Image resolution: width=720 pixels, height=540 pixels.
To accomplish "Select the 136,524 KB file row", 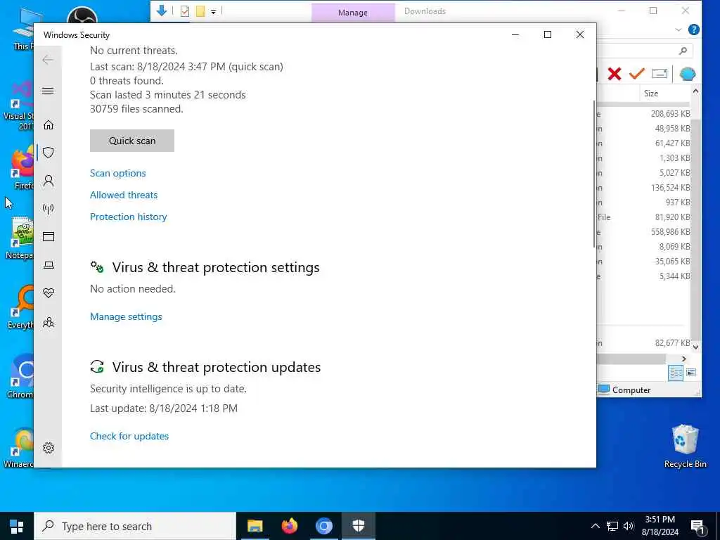I will click(644, 187).
